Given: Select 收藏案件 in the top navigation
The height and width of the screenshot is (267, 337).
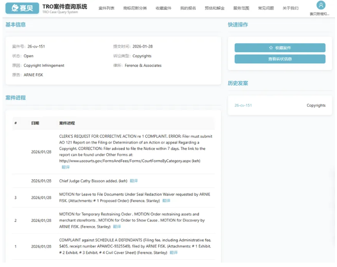Looking at the screenshot, I should 164,8.
